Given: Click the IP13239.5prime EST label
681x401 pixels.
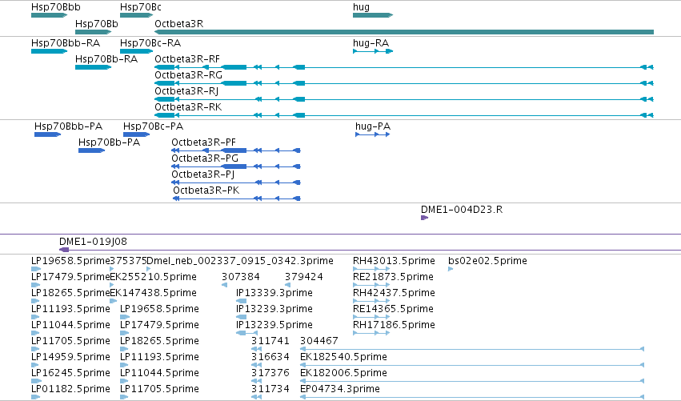Looking at the screenshot, I should 274,326.
